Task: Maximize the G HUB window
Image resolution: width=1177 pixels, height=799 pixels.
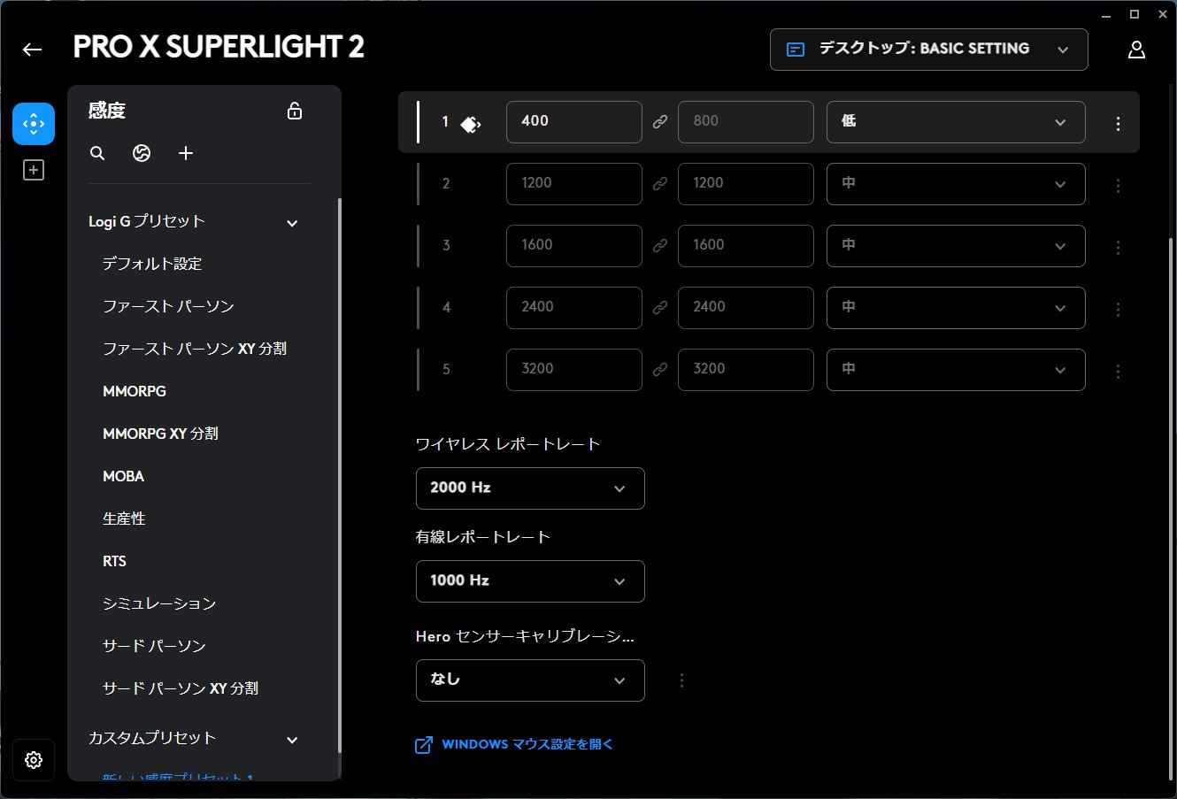Action: point(1135,14)
